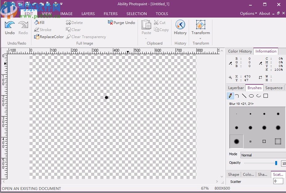Select the small square brush tip
Screen dimensions: 286x193
point(250,141)
